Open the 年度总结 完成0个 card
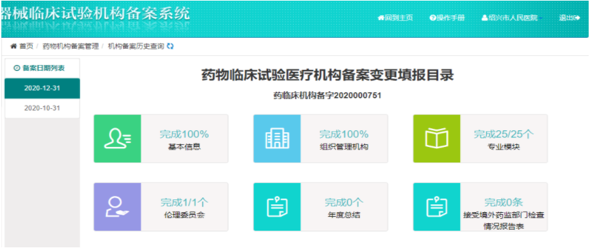This screenshot has height=250, width=590. click(320, 207)
